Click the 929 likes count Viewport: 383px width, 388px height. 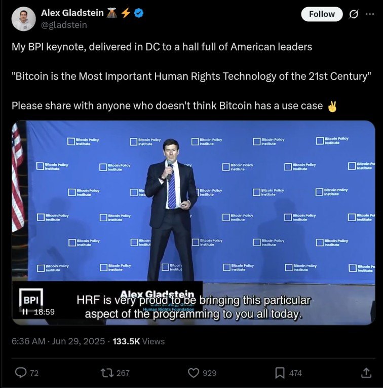[x=210, y=373]
